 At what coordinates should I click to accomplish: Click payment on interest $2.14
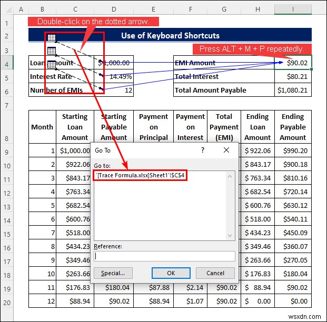pyautogui.click(x=191, y=287)
